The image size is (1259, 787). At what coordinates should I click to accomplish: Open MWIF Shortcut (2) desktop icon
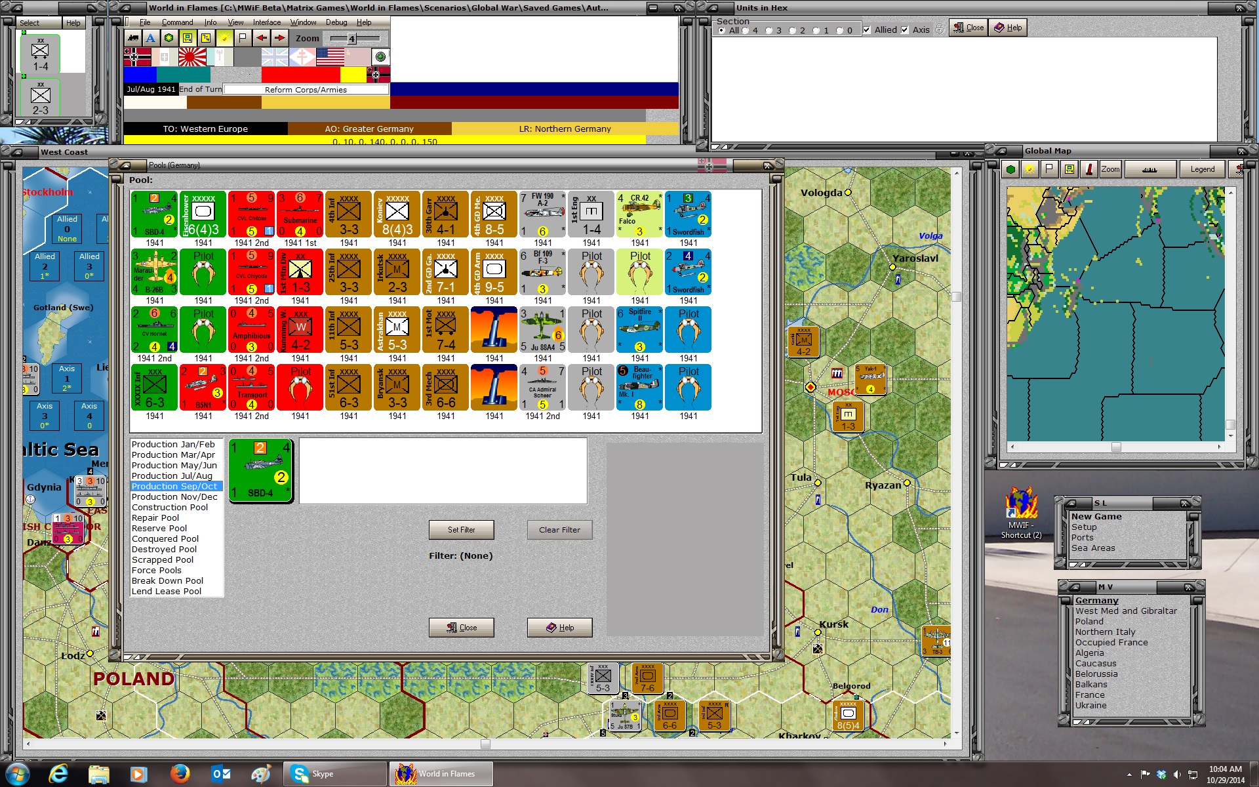point(1020,512)
